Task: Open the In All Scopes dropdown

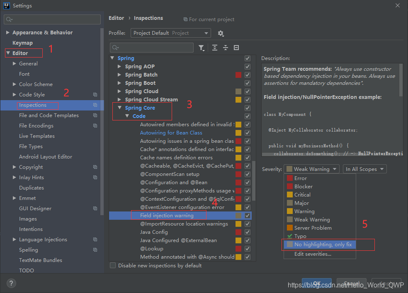Action: [364, 169]
